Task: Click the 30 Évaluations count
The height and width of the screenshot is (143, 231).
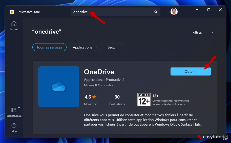Action: [x=117, y=100]
